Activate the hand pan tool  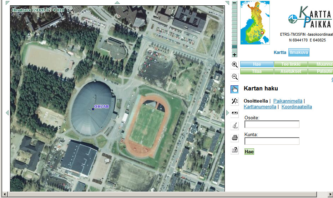pyautogui.click(x=234, y=89)
